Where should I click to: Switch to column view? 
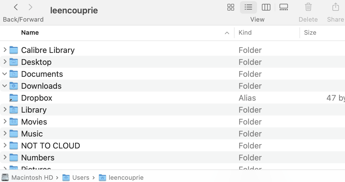click(266, 7)
